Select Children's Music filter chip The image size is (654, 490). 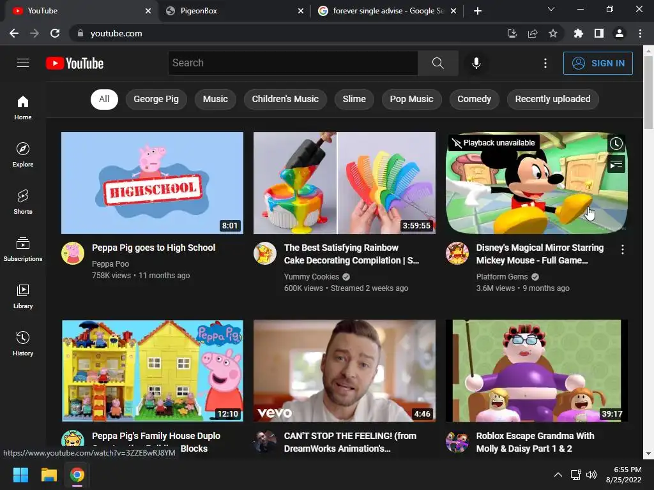(x=285, y=99)
